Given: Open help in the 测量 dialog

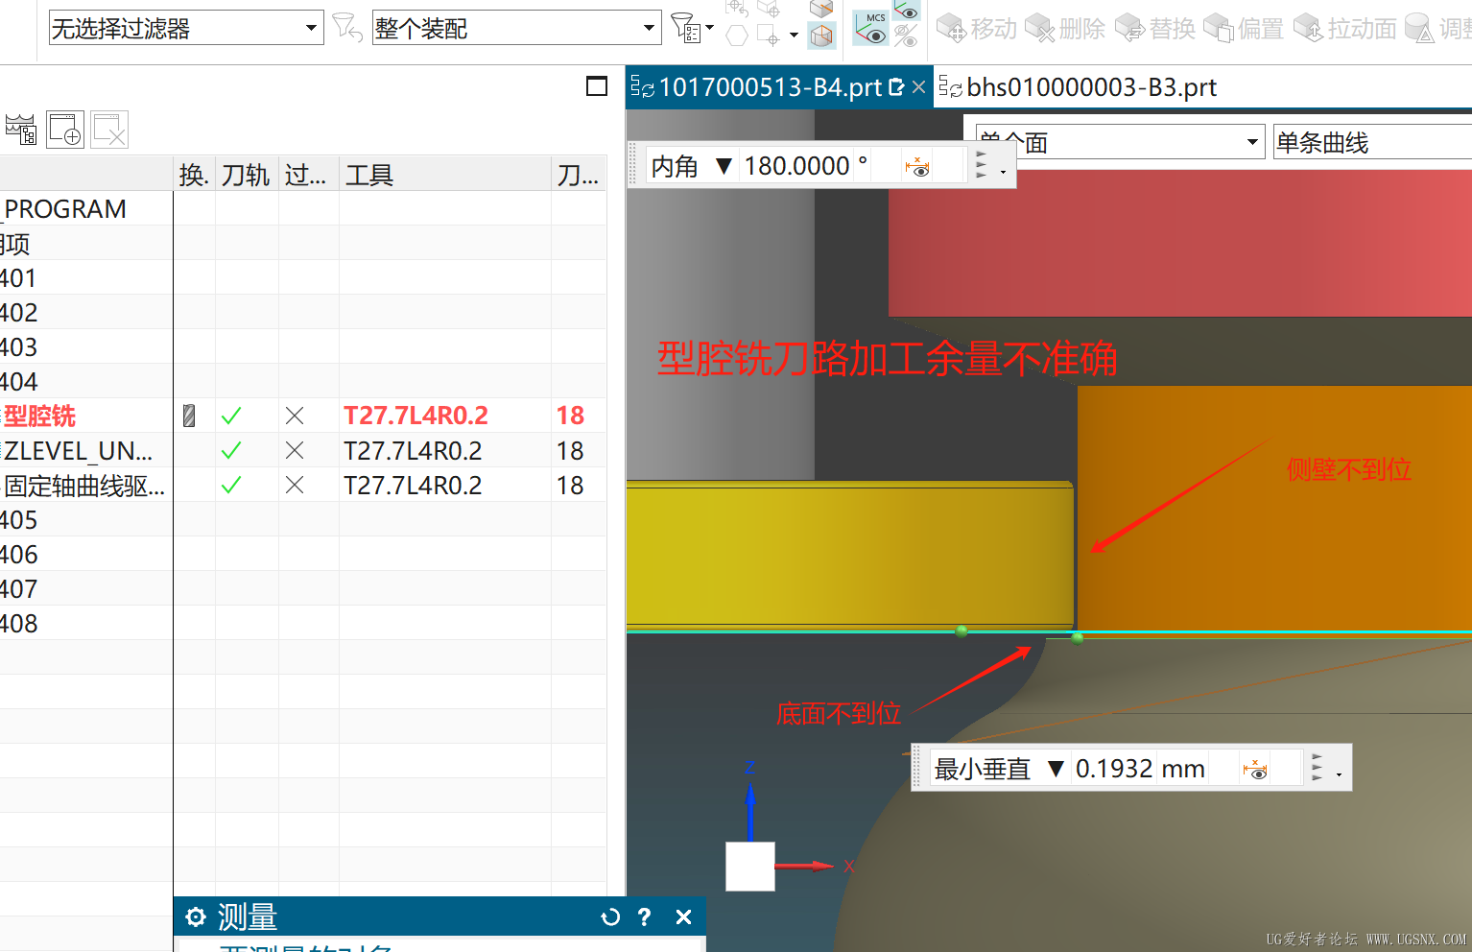Looking at the screenshot, I should tap(645, 917).
